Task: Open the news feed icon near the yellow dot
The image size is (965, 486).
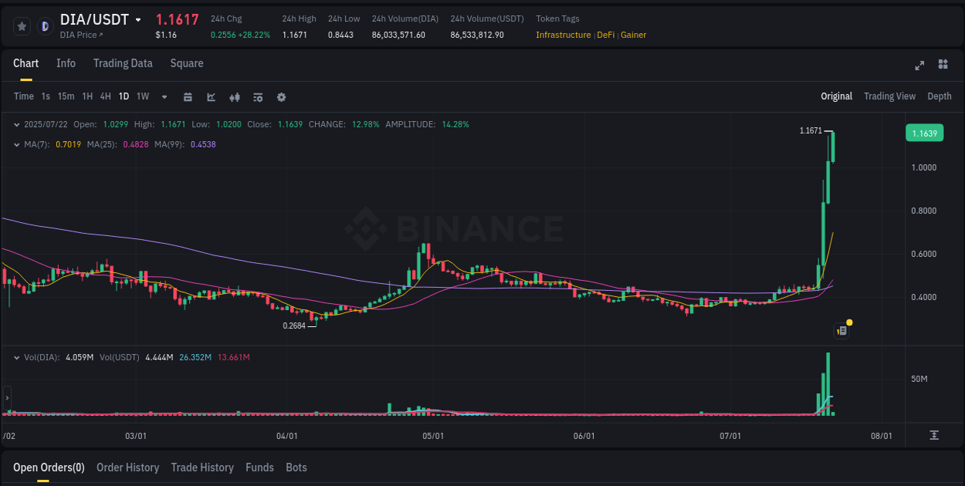Action: [x=841, y=330]
